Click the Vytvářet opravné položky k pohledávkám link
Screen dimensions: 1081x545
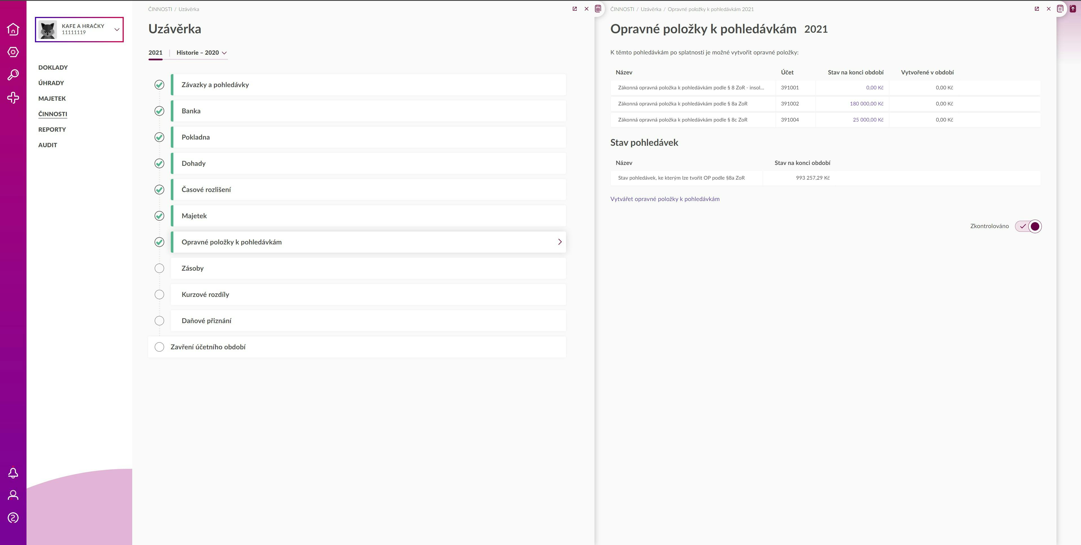pyautogui.click(x=665, y=199)
